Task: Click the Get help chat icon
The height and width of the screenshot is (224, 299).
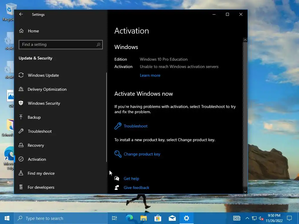Action: coord(117,178)
